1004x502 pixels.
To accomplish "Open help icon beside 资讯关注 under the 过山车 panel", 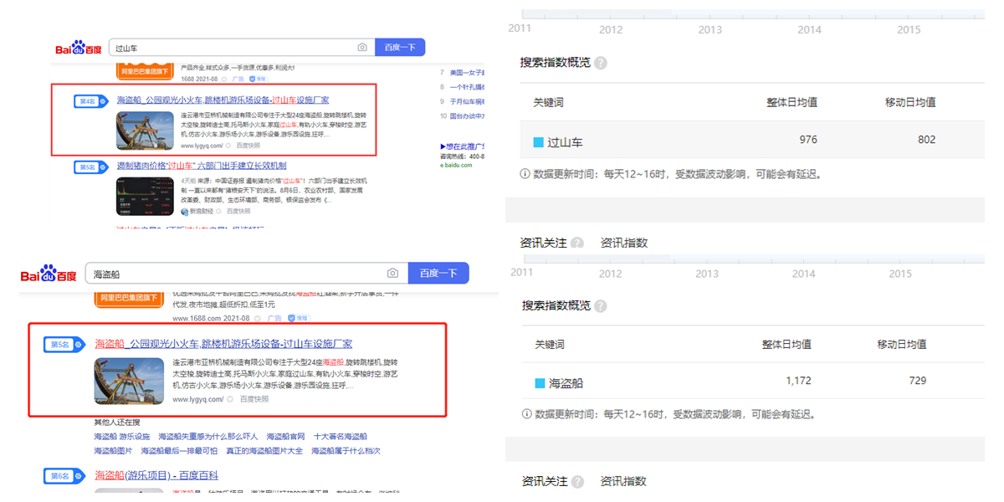I will tap(577, 243).
